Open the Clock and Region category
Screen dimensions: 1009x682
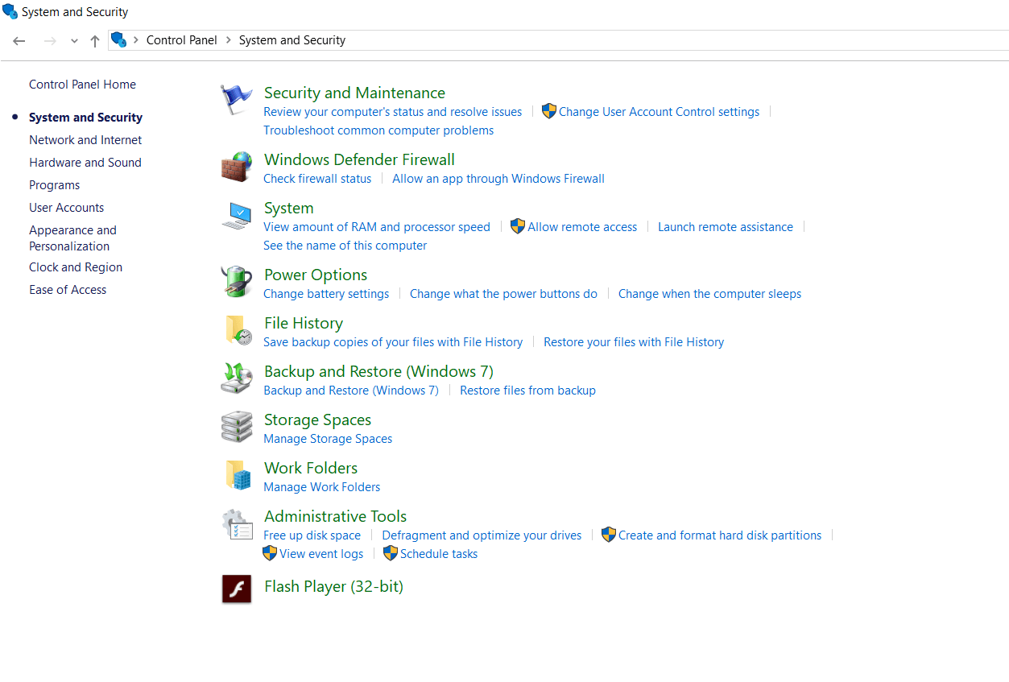click(75, 267)
